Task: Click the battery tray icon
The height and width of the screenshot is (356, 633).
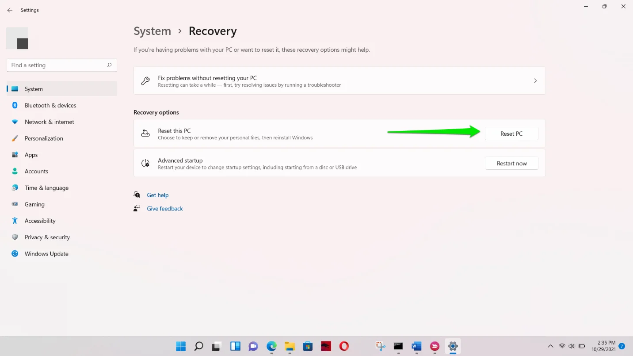Action: point(582,346)
